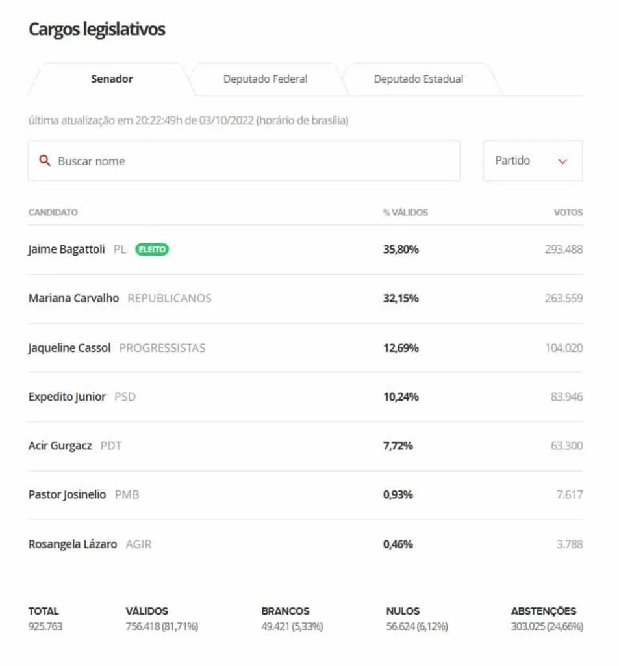Click Rosangela Lázaro's name
619x666 pixels.
[x=73, y=544]
